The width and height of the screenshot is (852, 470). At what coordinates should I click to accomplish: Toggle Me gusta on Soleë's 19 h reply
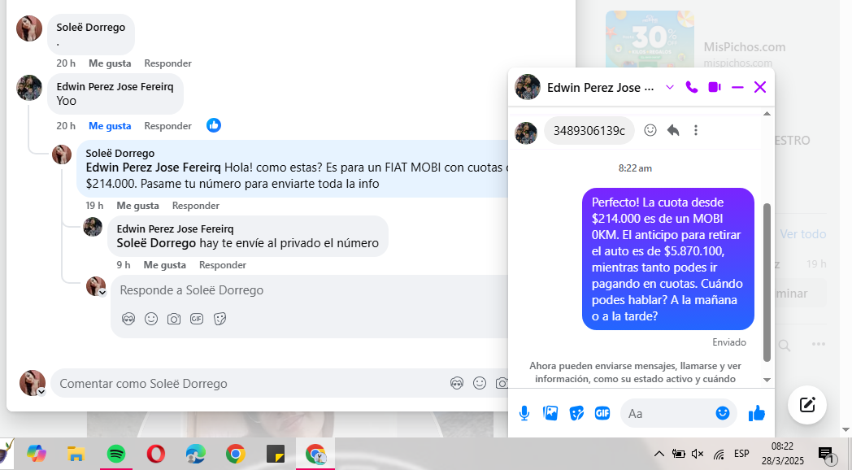[x=137, y=206]
